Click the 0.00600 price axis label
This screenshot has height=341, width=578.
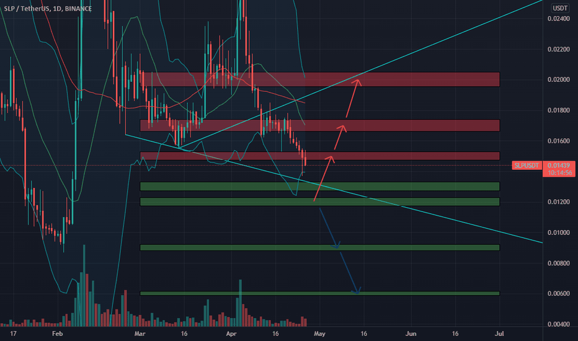tap(559, 293)
